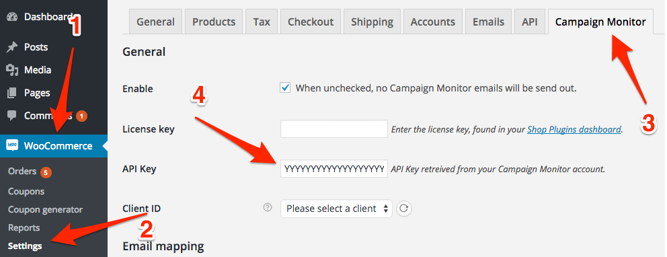Click the Pages icon in sidebar
Viewport: 667px width, 257px height.
pyautogui.click(x=12, y=93)
